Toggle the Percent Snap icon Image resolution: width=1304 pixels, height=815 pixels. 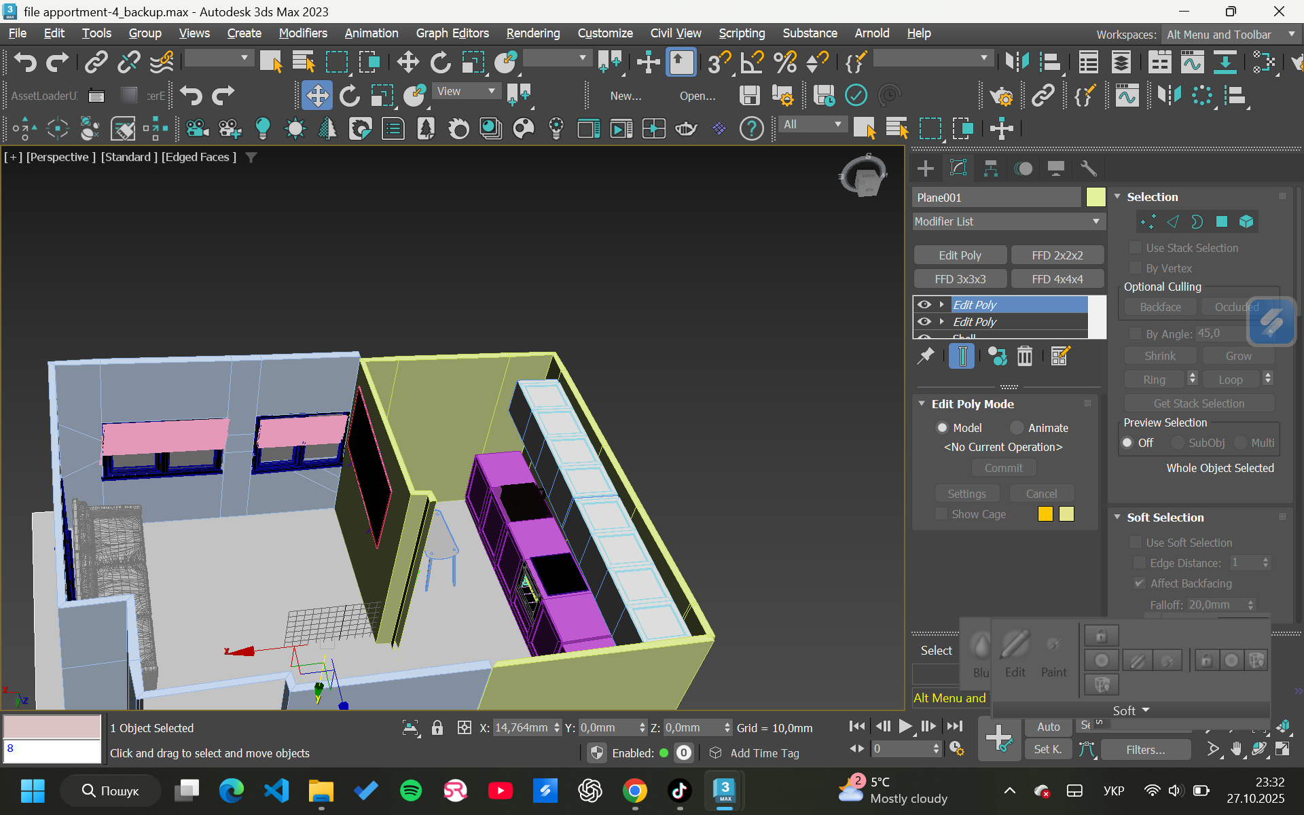(785, 62)
